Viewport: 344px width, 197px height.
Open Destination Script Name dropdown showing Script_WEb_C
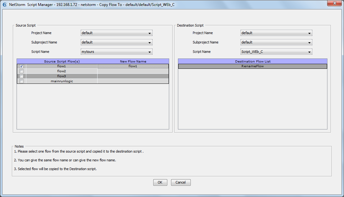[x=276, y=52]
